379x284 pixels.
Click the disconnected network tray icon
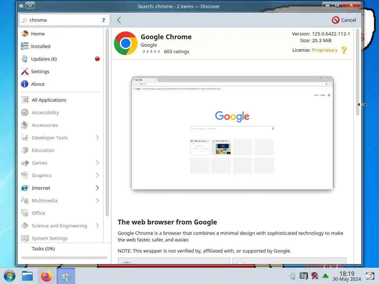click(x=315, y=276)
